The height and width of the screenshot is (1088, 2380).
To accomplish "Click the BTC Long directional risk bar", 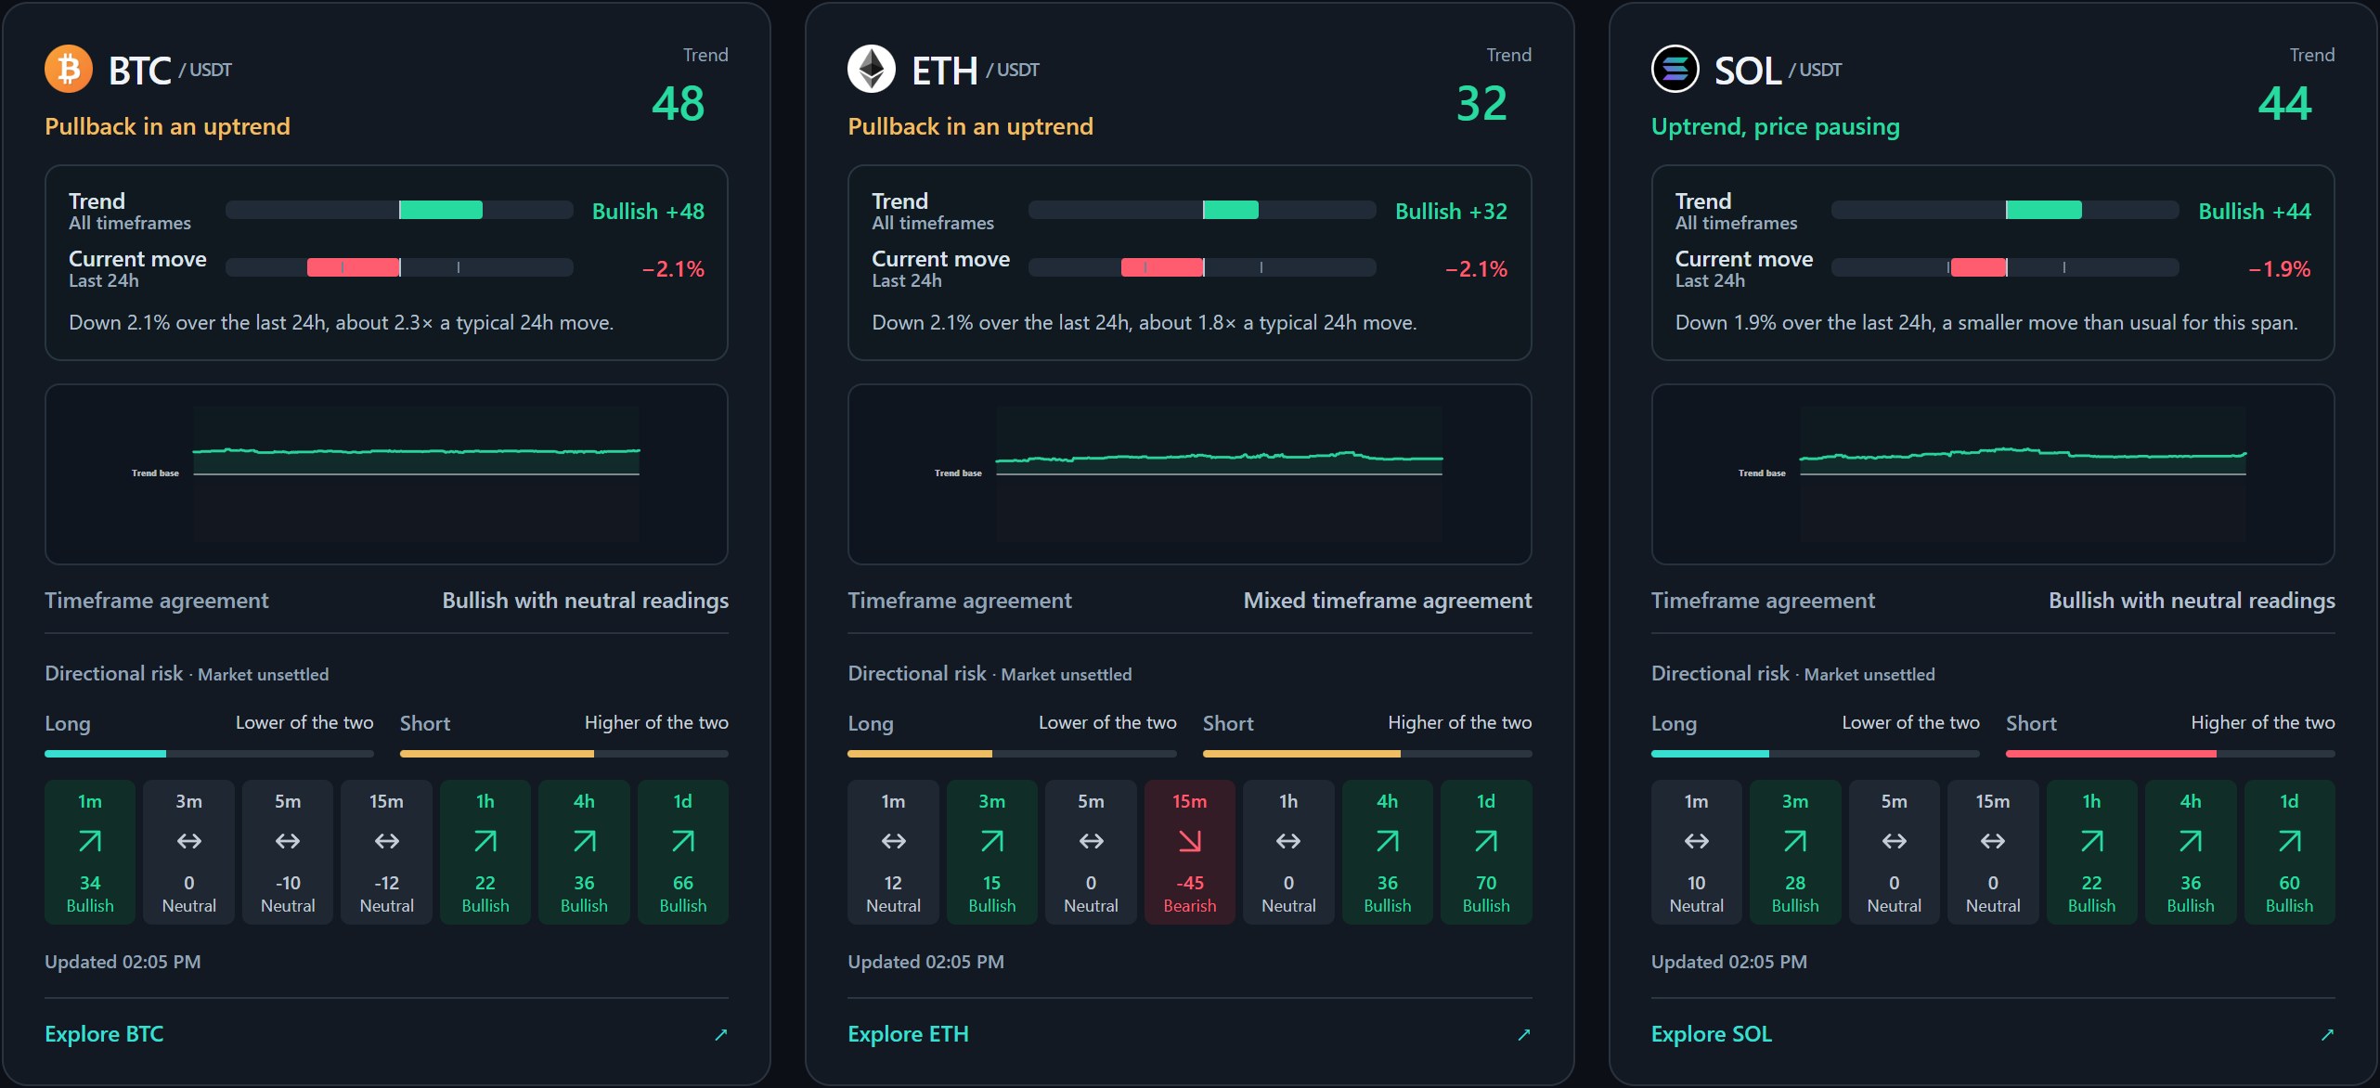I will point(209,754).
